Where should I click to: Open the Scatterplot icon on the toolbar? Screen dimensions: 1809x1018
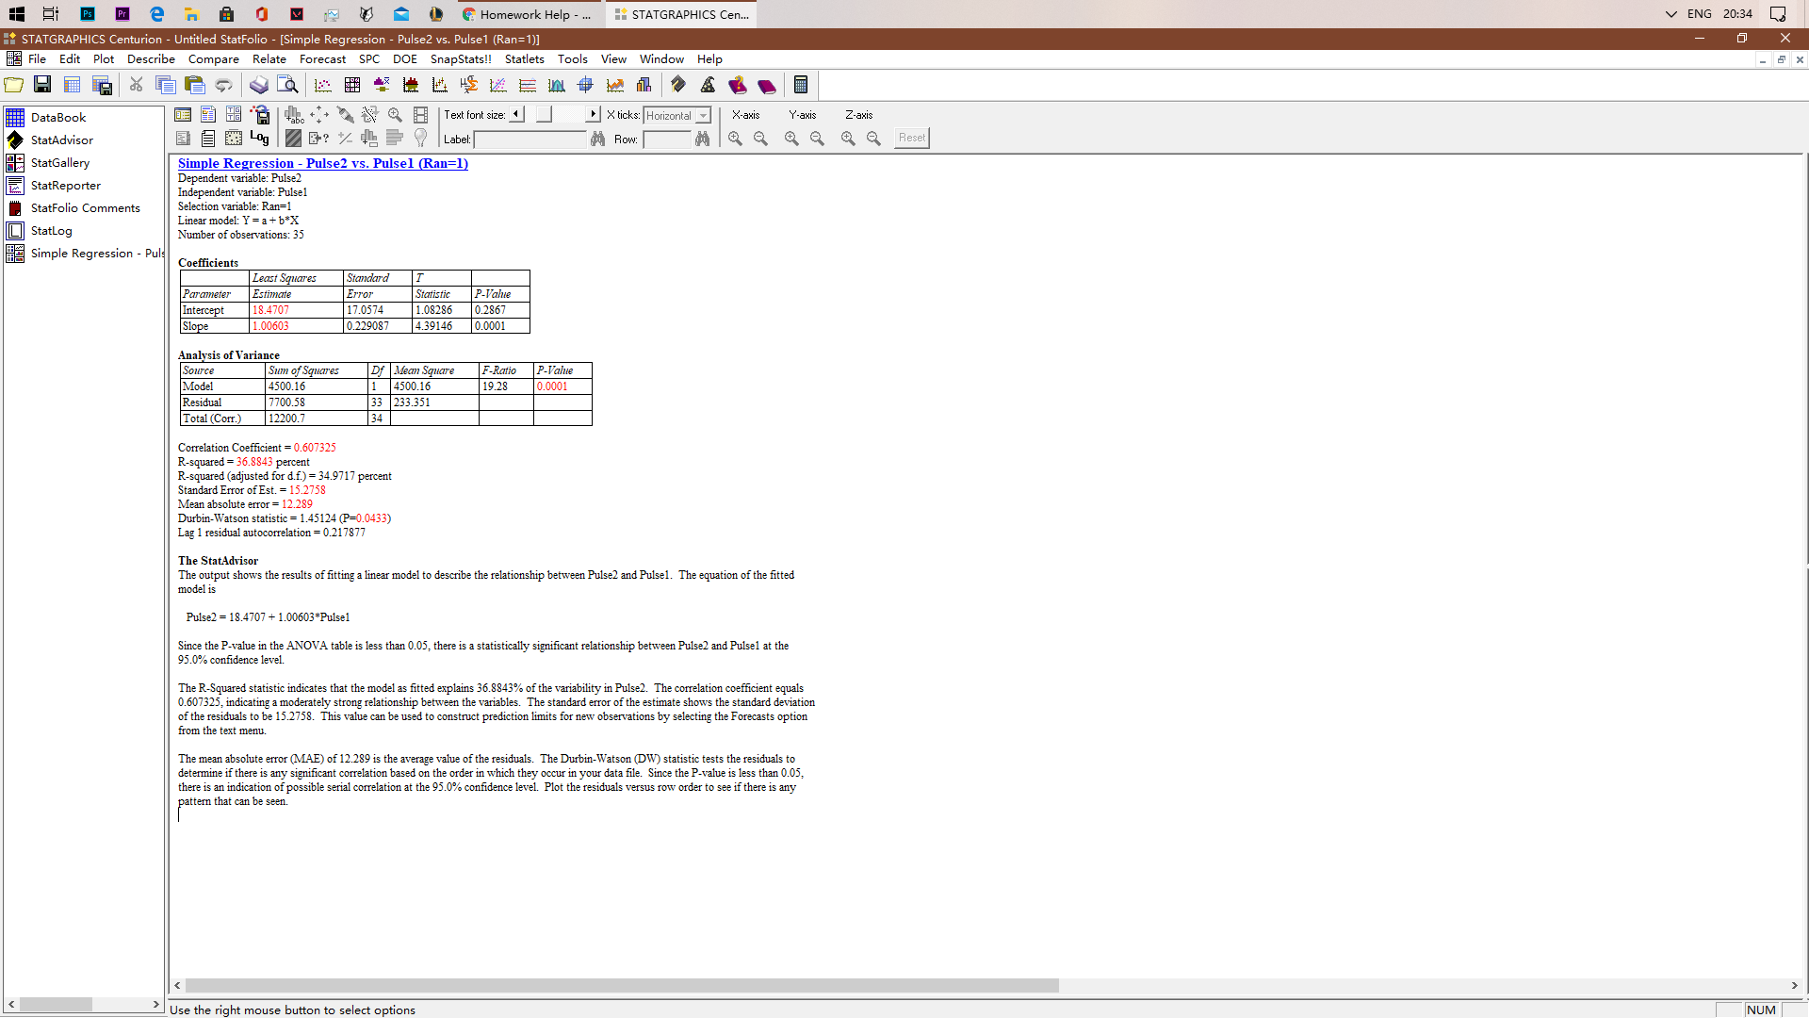point(322,85)
